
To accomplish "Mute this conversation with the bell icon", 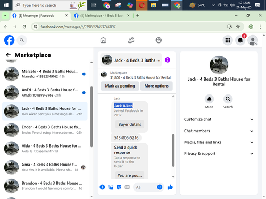I will pyautogui.click(x=209, y=99).
